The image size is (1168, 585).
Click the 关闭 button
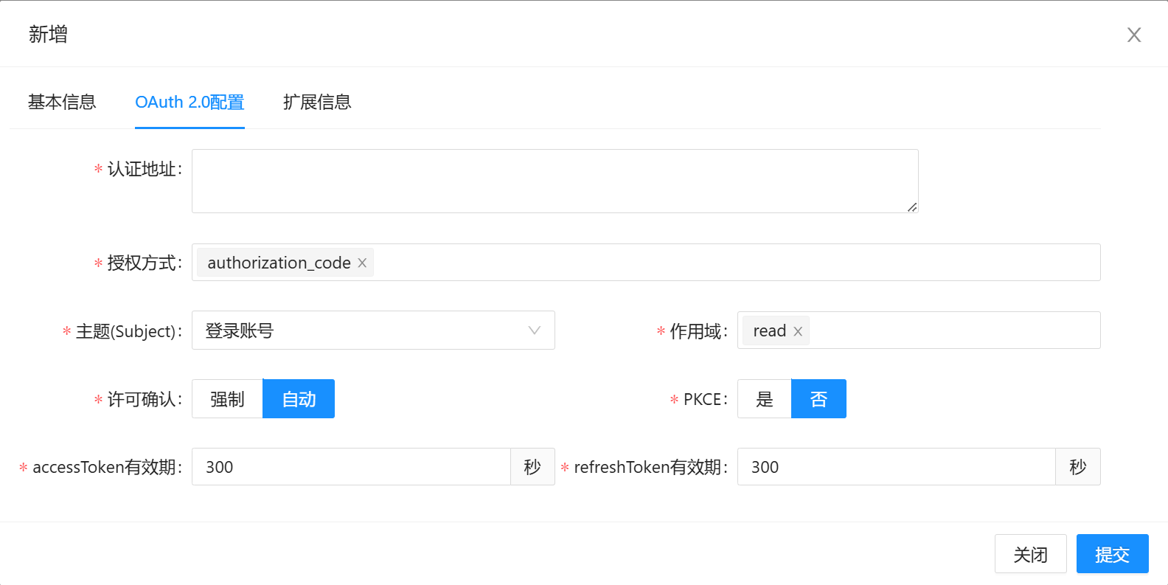(1030, 554)
